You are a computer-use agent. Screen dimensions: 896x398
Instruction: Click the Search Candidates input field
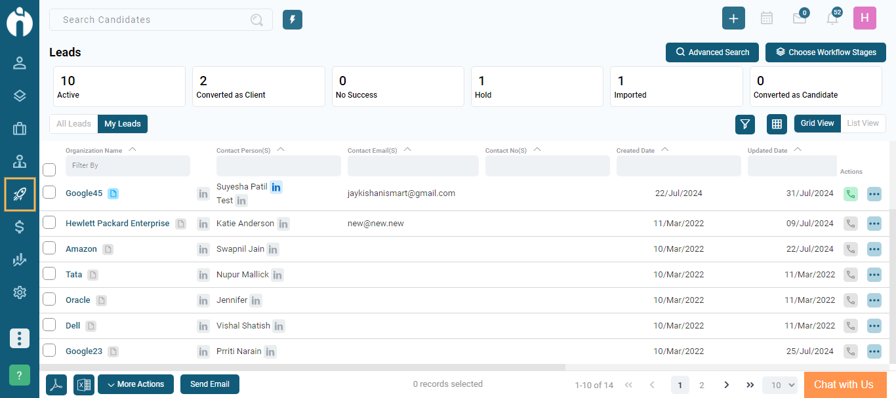154,20
